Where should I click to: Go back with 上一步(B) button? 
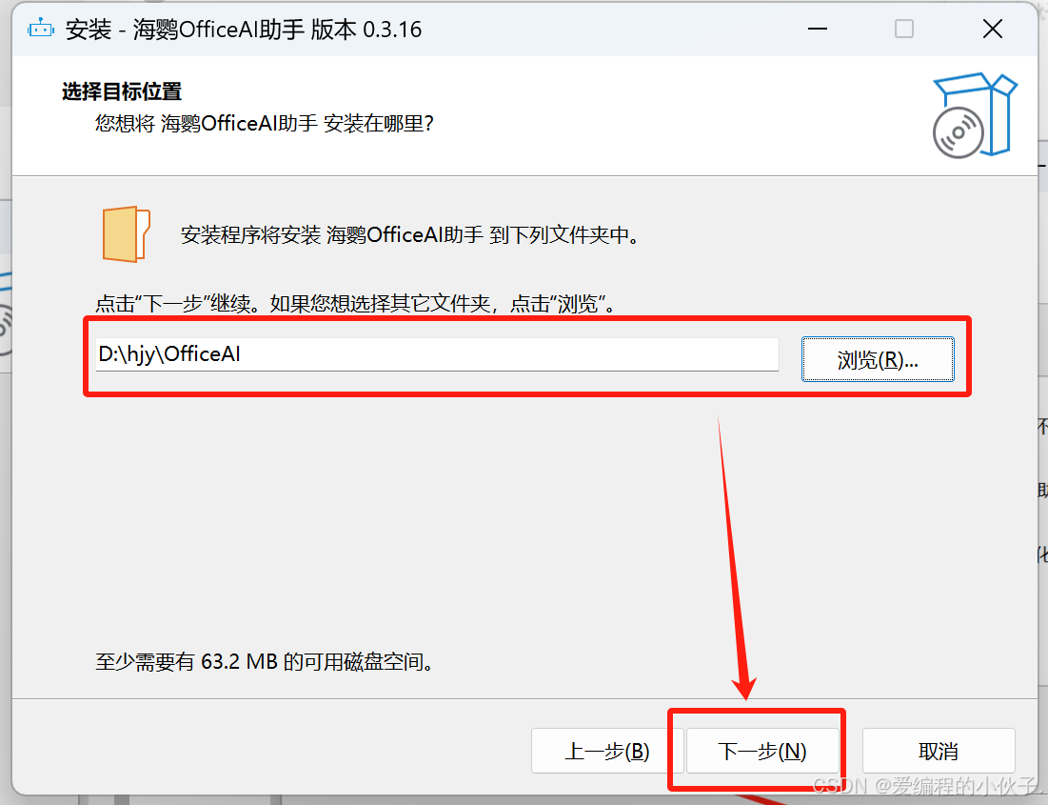click(607, 751)
